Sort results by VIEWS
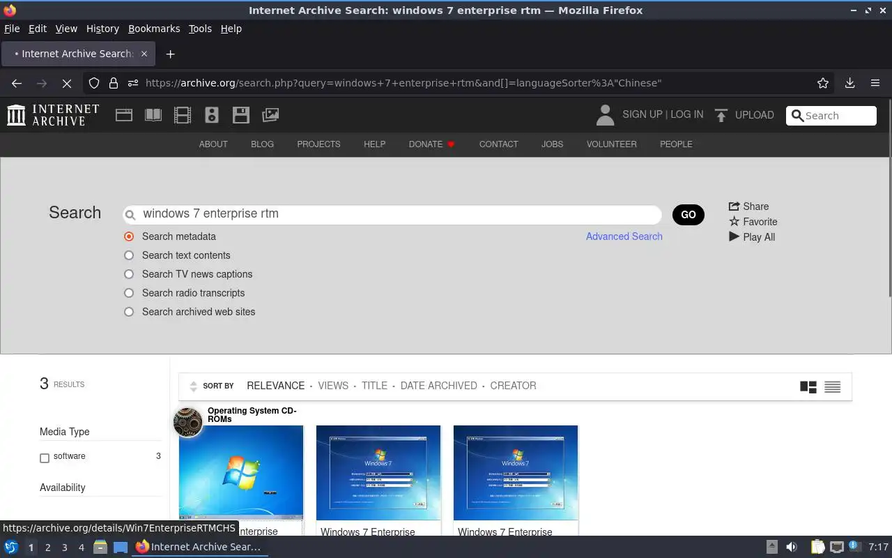Viewport: 892px width, 558px height. [x=333, y=386]
